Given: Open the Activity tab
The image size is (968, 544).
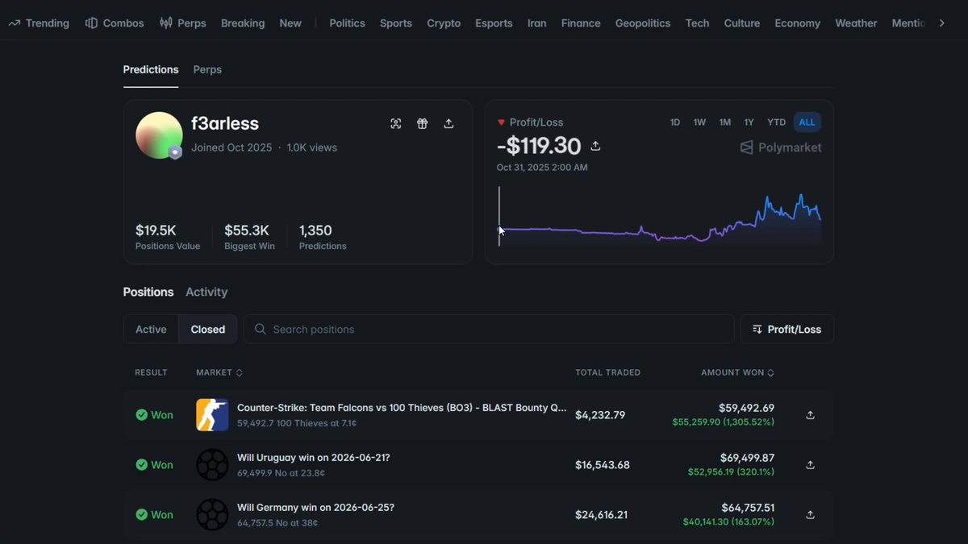Looking at the screenshot, I should [x=207, y=292].
